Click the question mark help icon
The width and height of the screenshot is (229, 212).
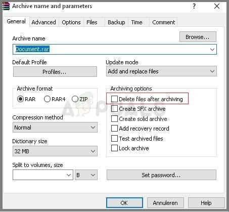click(x=194, y=7)
